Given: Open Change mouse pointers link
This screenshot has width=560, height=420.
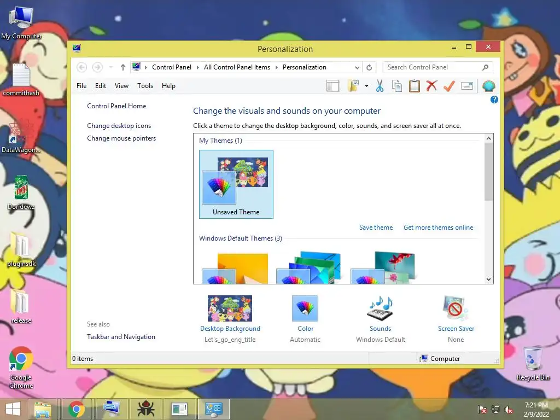Looking at the screenshot, I should point(121,138).
